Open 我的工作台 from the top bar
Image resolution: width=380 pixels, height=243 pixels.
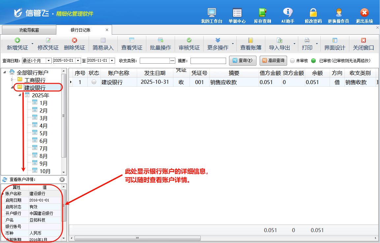point(212,15)
